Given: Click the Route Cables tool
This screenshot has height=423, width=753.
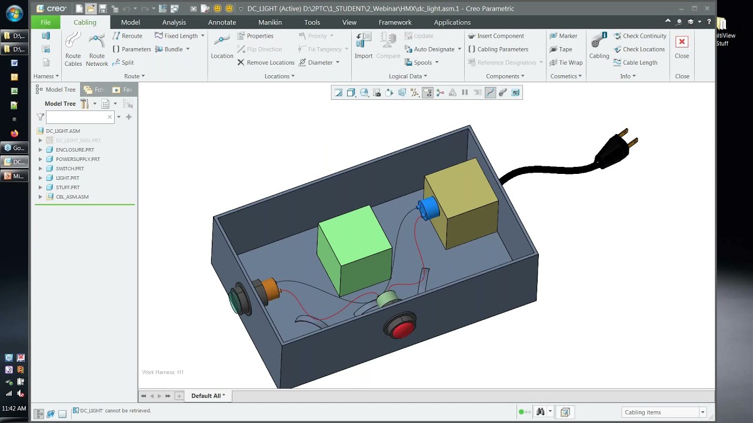Looking at the screenshot, I should 73,49.
